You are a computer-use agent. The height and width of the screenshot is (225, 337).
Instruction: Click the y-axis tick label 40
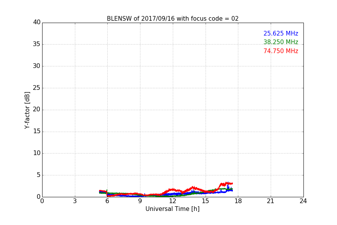click(x=37, y=22)
